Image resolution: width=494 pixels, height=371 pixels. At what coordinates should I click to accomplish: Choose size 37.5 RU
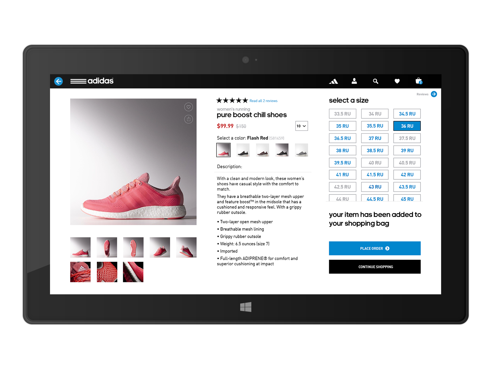point(407,138)
